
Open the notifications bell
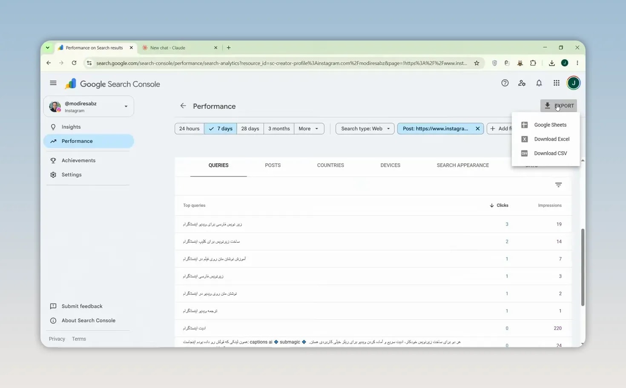pyautogui.click(x=539, y=83)
